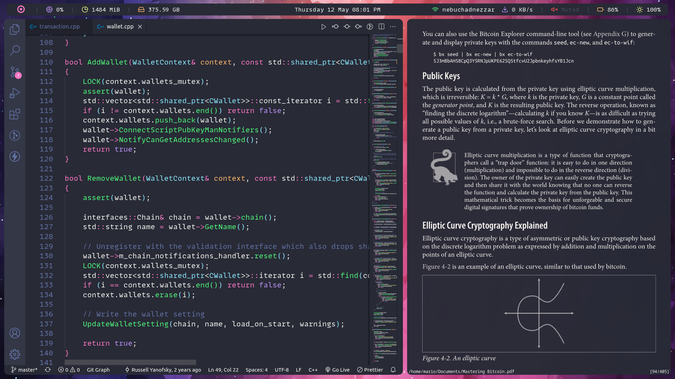Click the brightness 100% indicator
The height and width of the screenshot is (379, 675).
click(x=649, y=9)
